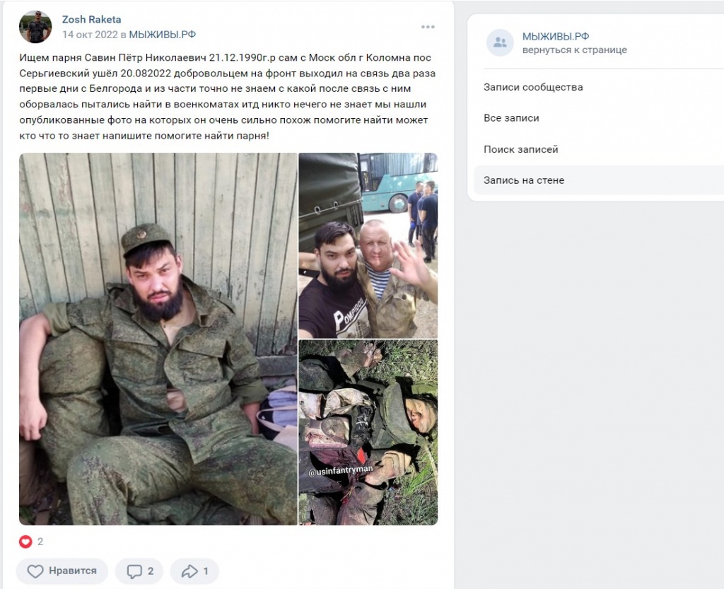Open the large photo by wooden fence
Image resolution: width=724 pixels, height=589 pixels.
158,339
